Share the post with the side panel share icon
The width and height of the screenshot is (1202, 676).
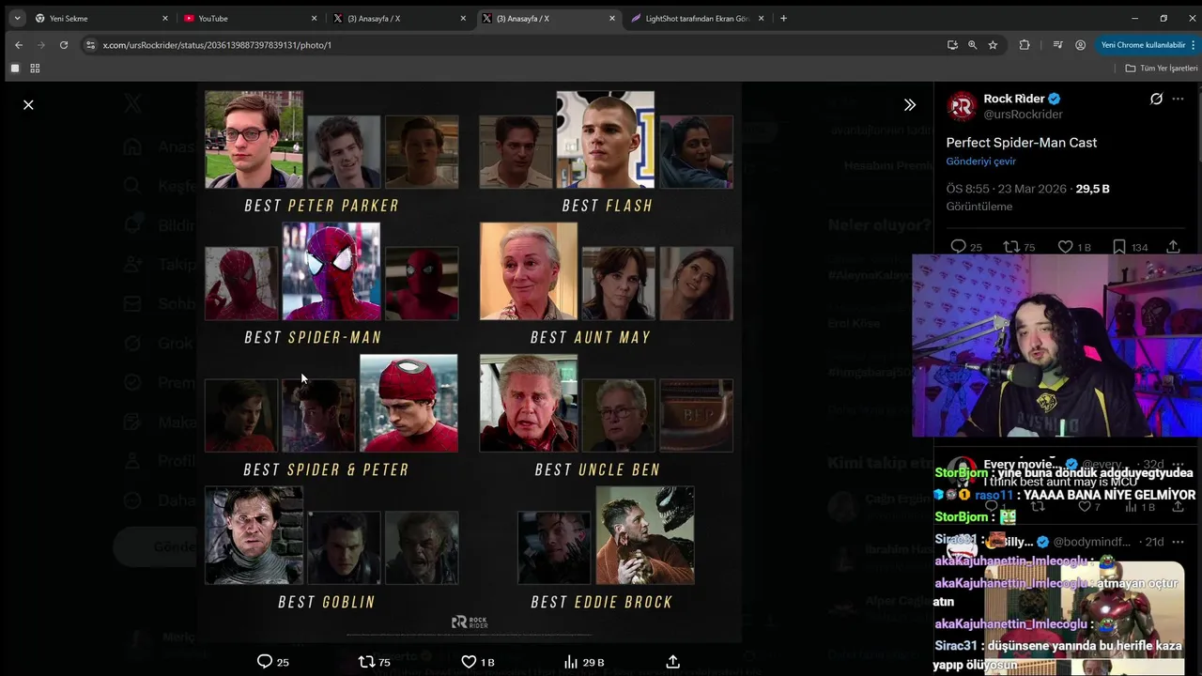coord(1173,247)
